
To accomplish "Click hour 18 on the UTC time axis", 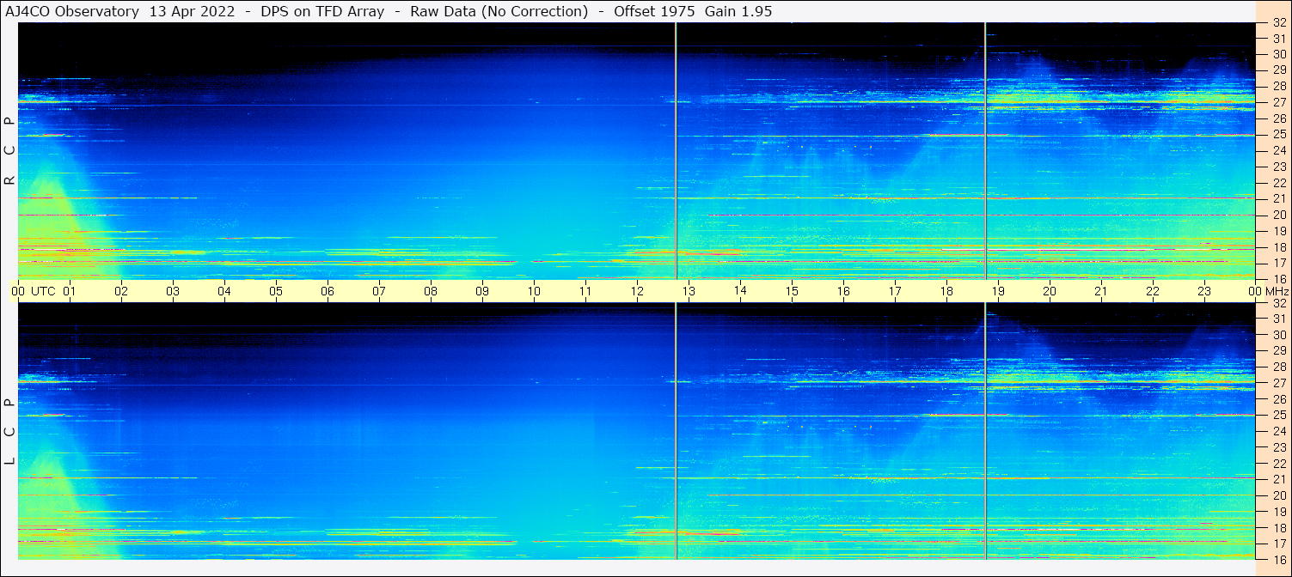I will click(946, 291).
